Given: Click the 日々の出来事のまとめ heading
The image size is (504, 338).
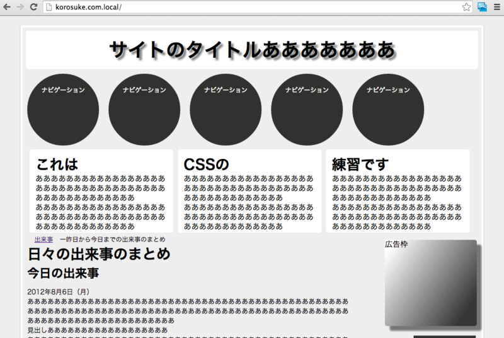Looking at the screenshot, I should tap(99, 253).
